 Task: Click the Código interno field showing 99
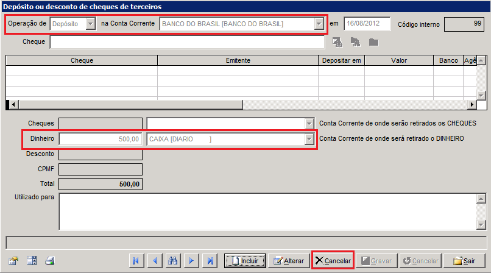tap(464, 24)
